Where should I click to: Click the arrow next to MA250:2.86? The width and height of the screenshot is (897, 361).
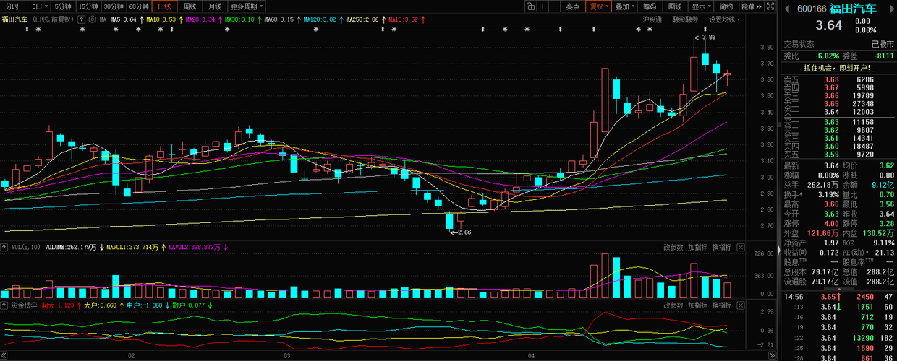[383, 19]
